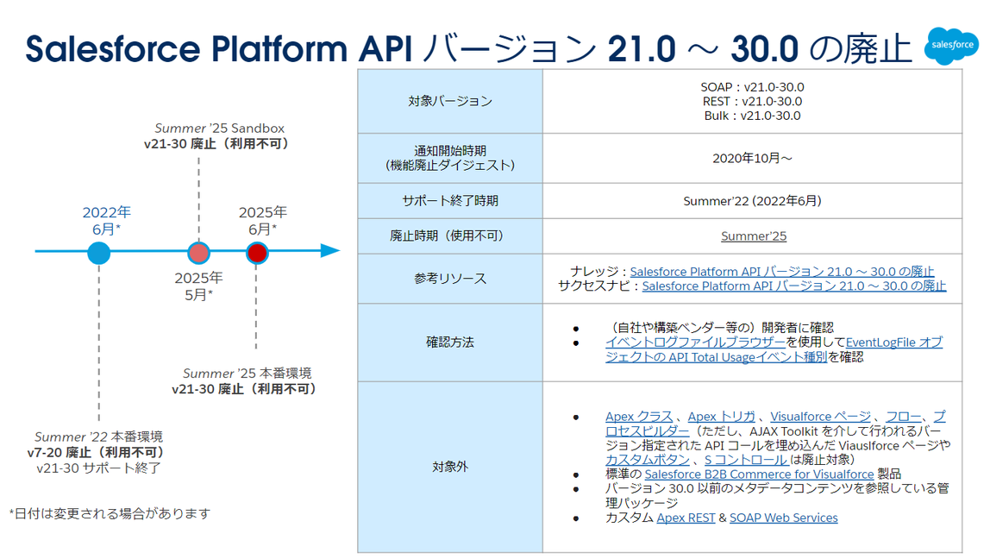Image resolution: width=990 pixels, height=559 pixels.
Task: Open the サクセスナビ link about API 21.0～30.0 廃止
Action: (793, 286)
